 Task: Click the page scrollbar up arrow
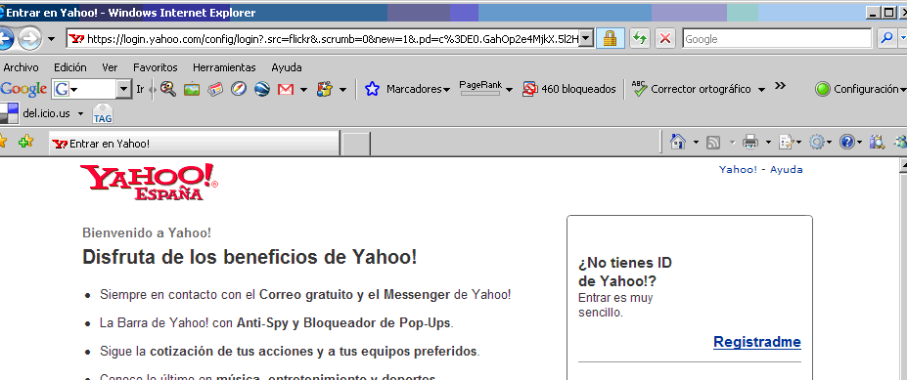point(903,166)
